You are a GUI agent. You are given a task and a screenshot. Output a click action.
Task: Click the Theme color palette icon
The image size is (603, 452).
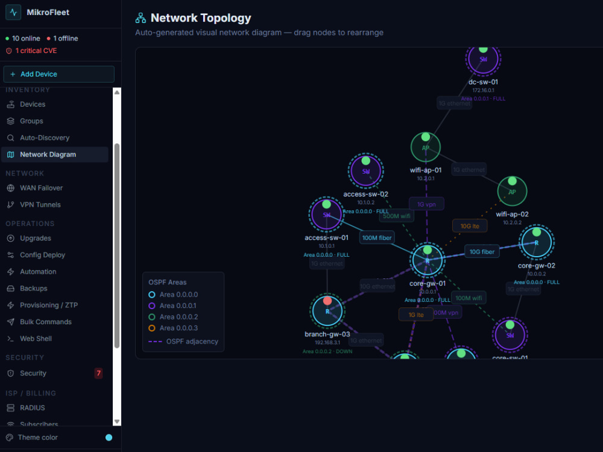[10, 438]
